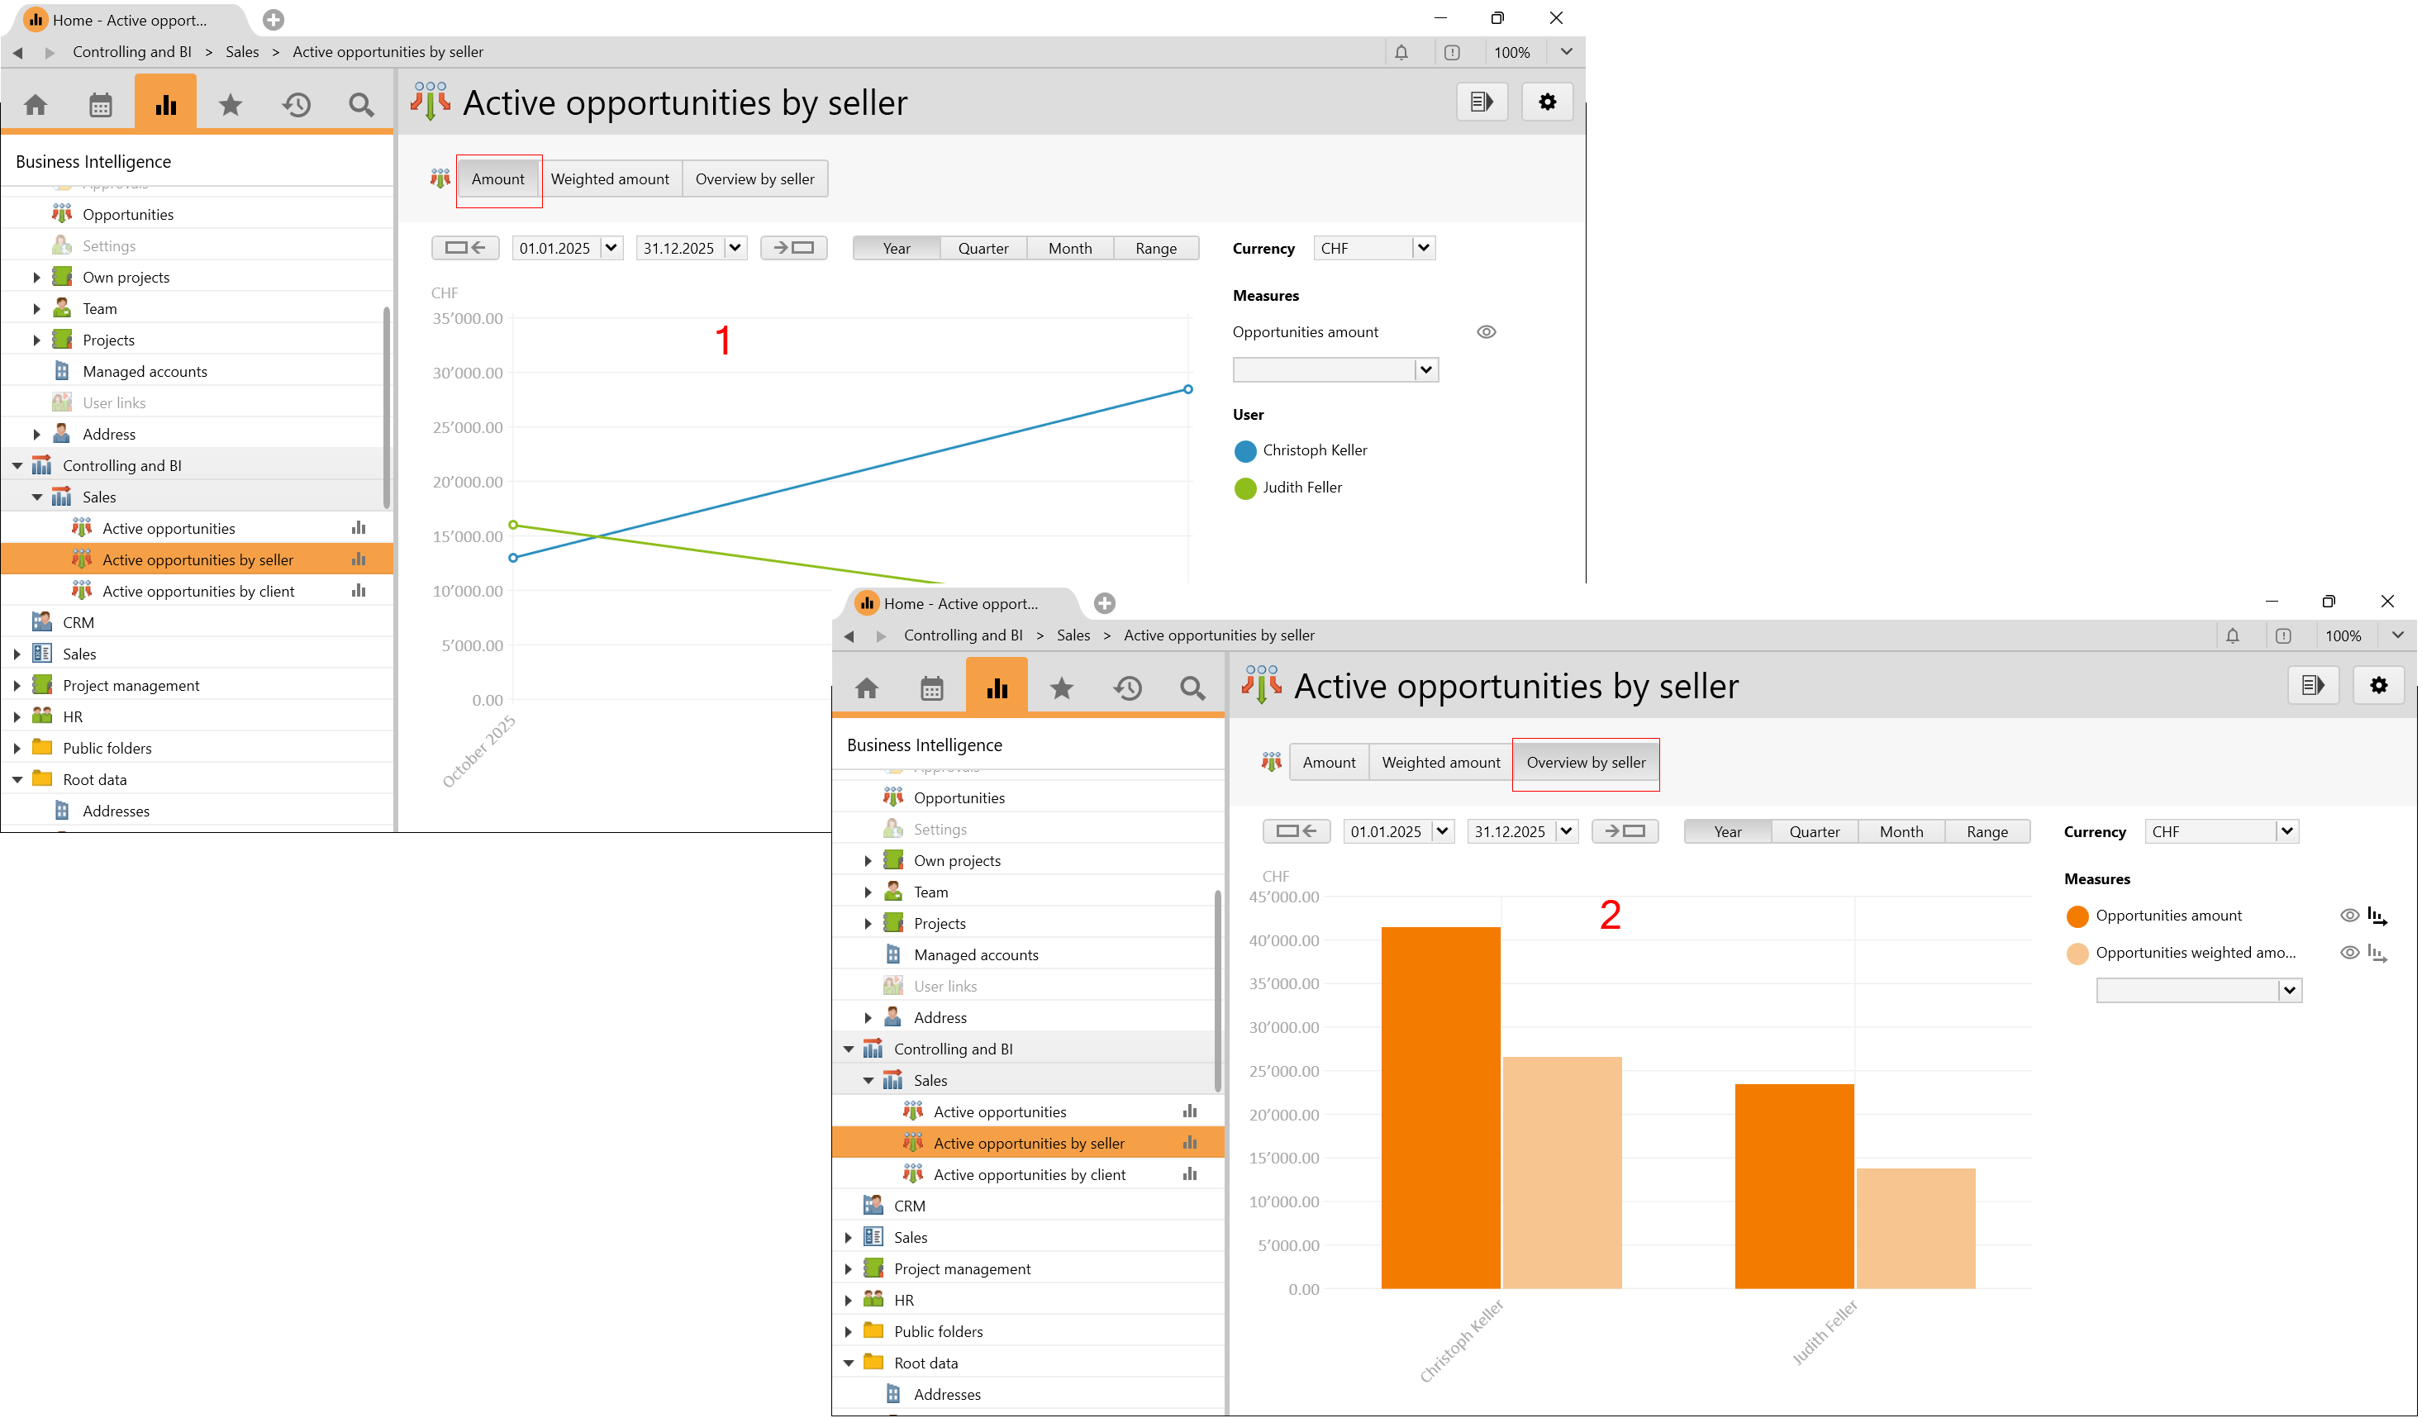Switch to Amount tab in window 1
2422x1418 pixels.
point(497,178)
